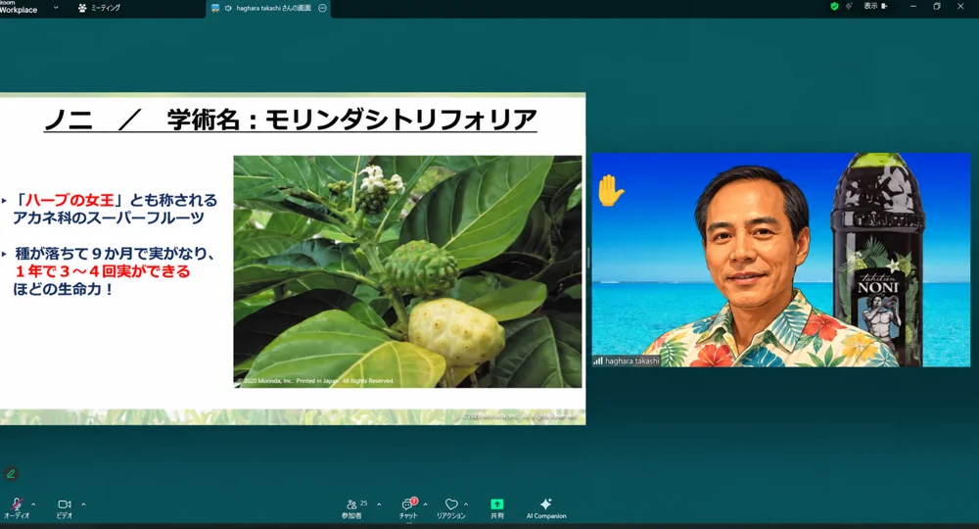
Task: Restore down the Zoom window
Action: click(937, 6)
